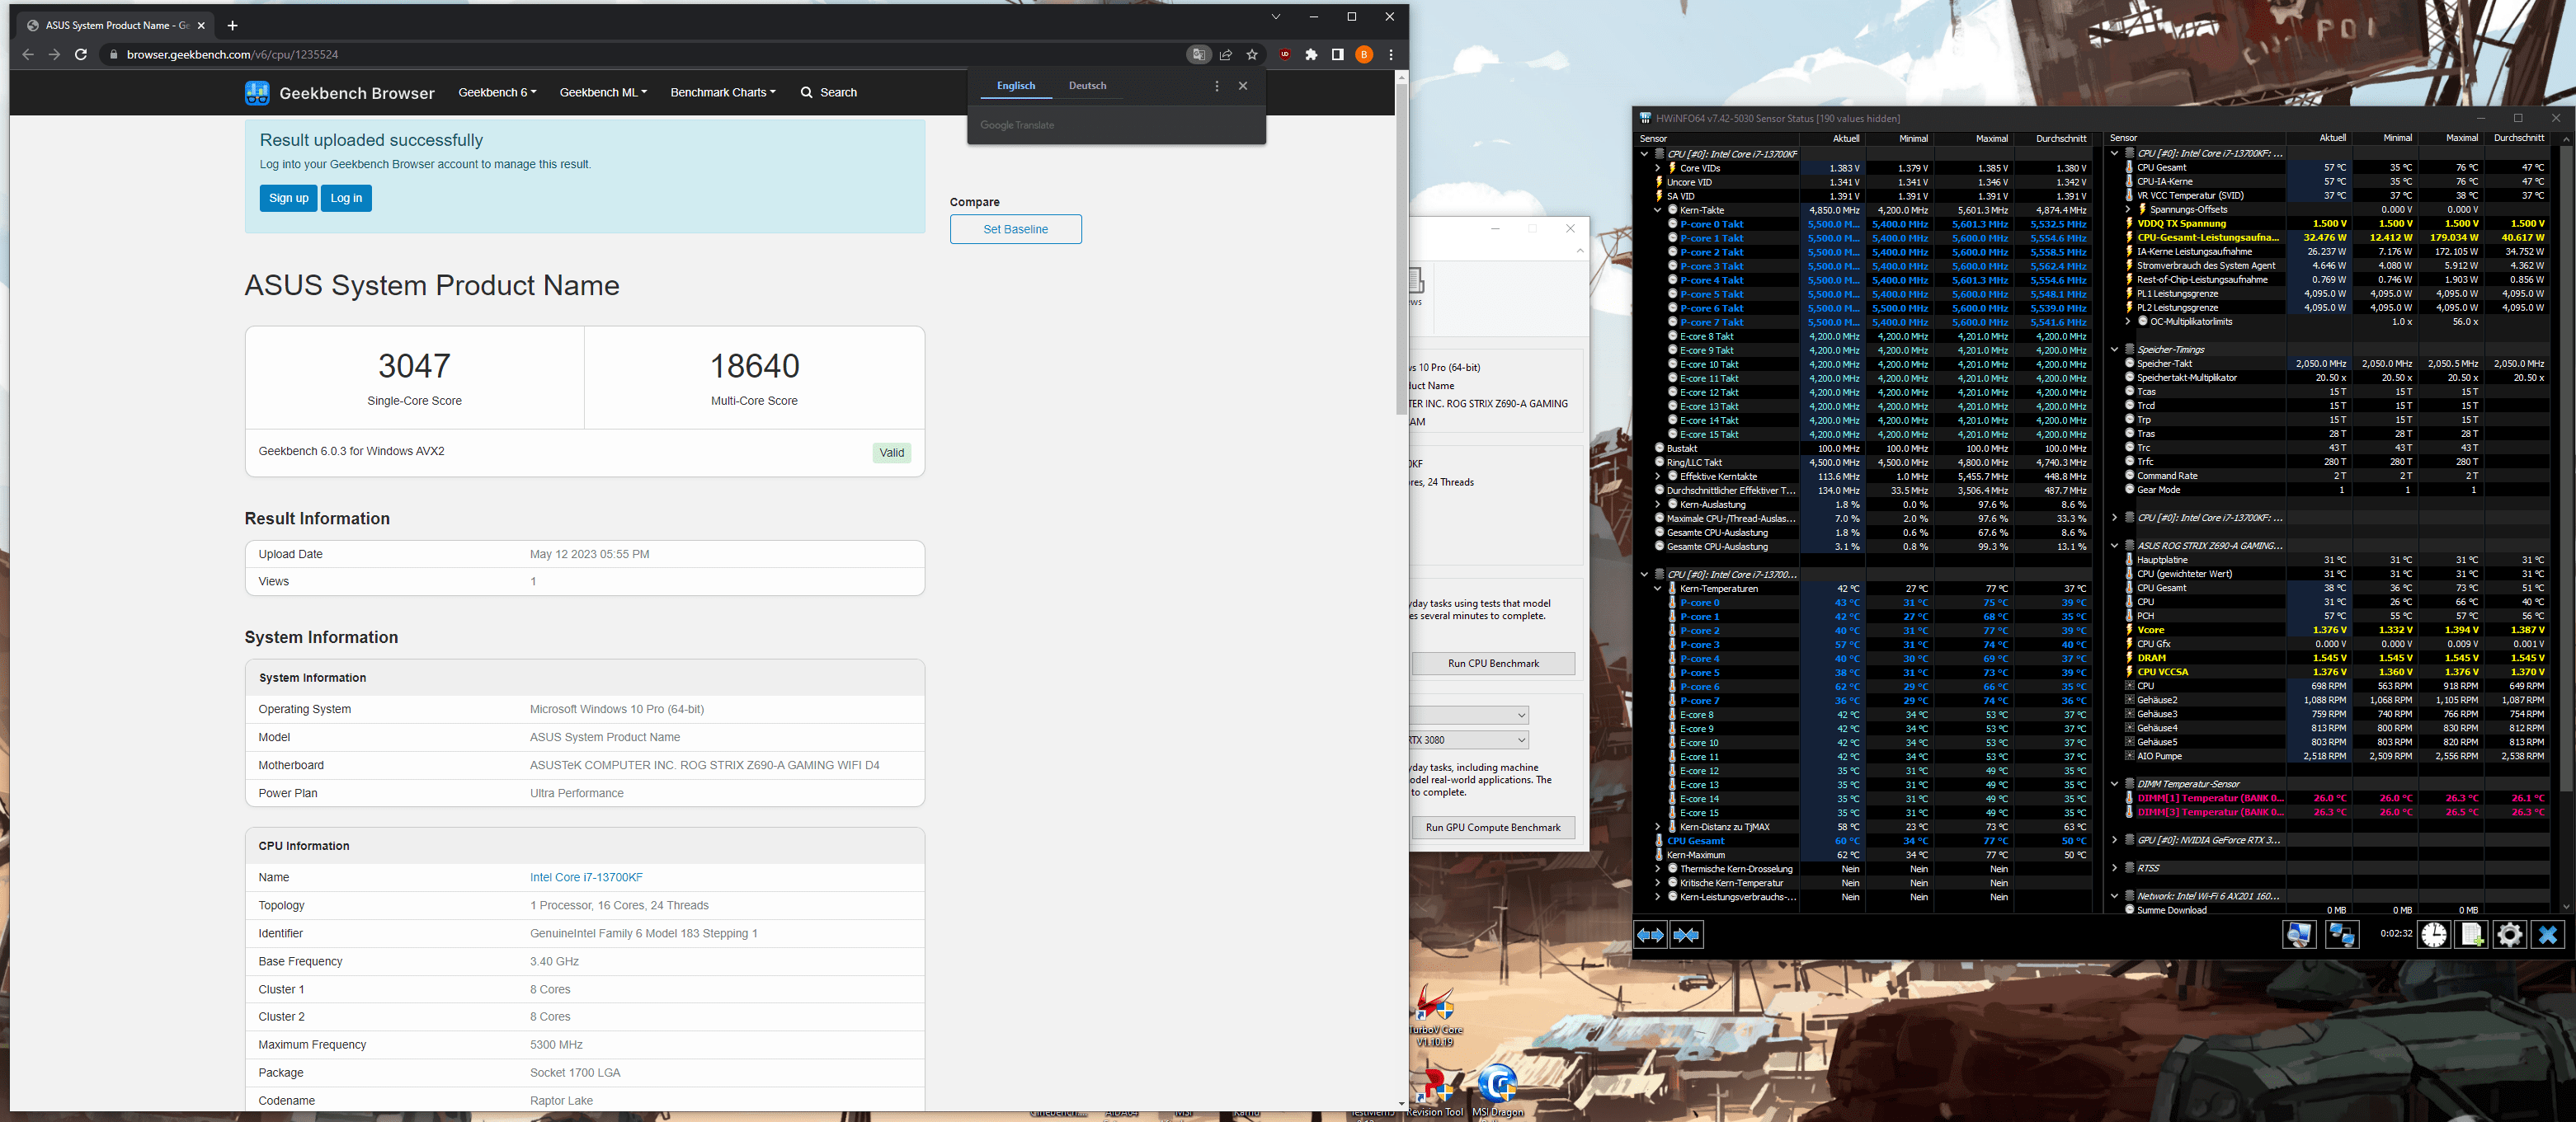Click the Google Translate icon in address bar
This screenshot has width=2576, height=1122.
(x=1198, y=55)
